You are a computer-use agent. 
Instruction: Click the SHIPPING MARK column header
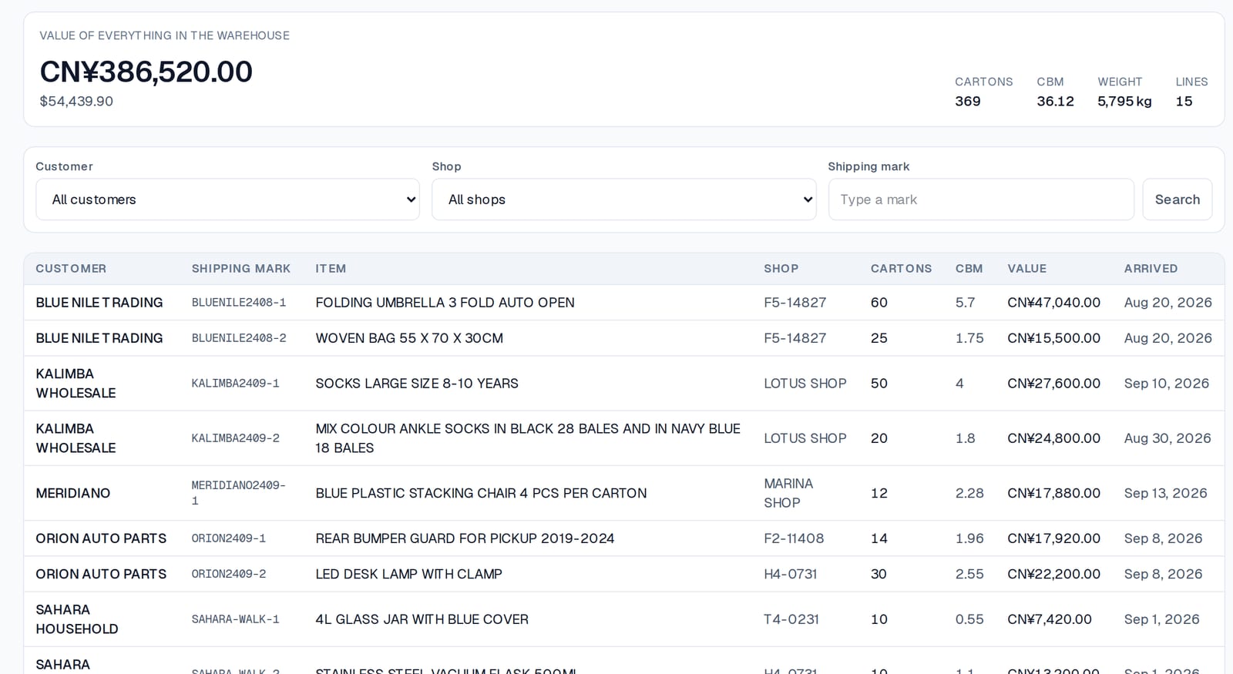pyautogui.click(x=241, y=269)
